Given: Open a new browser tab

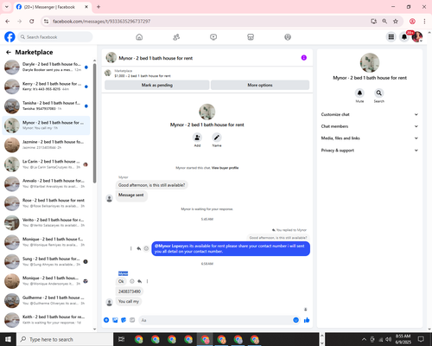Looking at the screenshot, I should pos(98,7).
